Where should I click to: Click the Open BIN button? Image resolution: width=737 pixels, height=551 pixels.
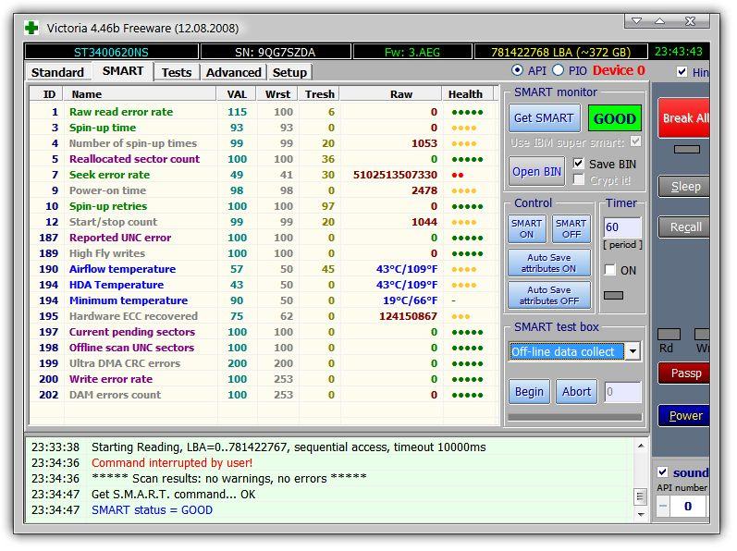coord(537,171)
